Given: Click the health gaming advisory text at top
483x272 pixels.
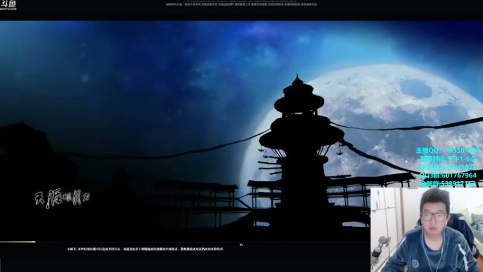Looking at the screenshot, I should pos(241,4).
